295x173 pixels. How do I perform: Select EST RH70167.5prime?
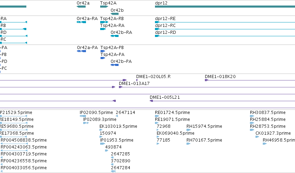tap(189, 144)
